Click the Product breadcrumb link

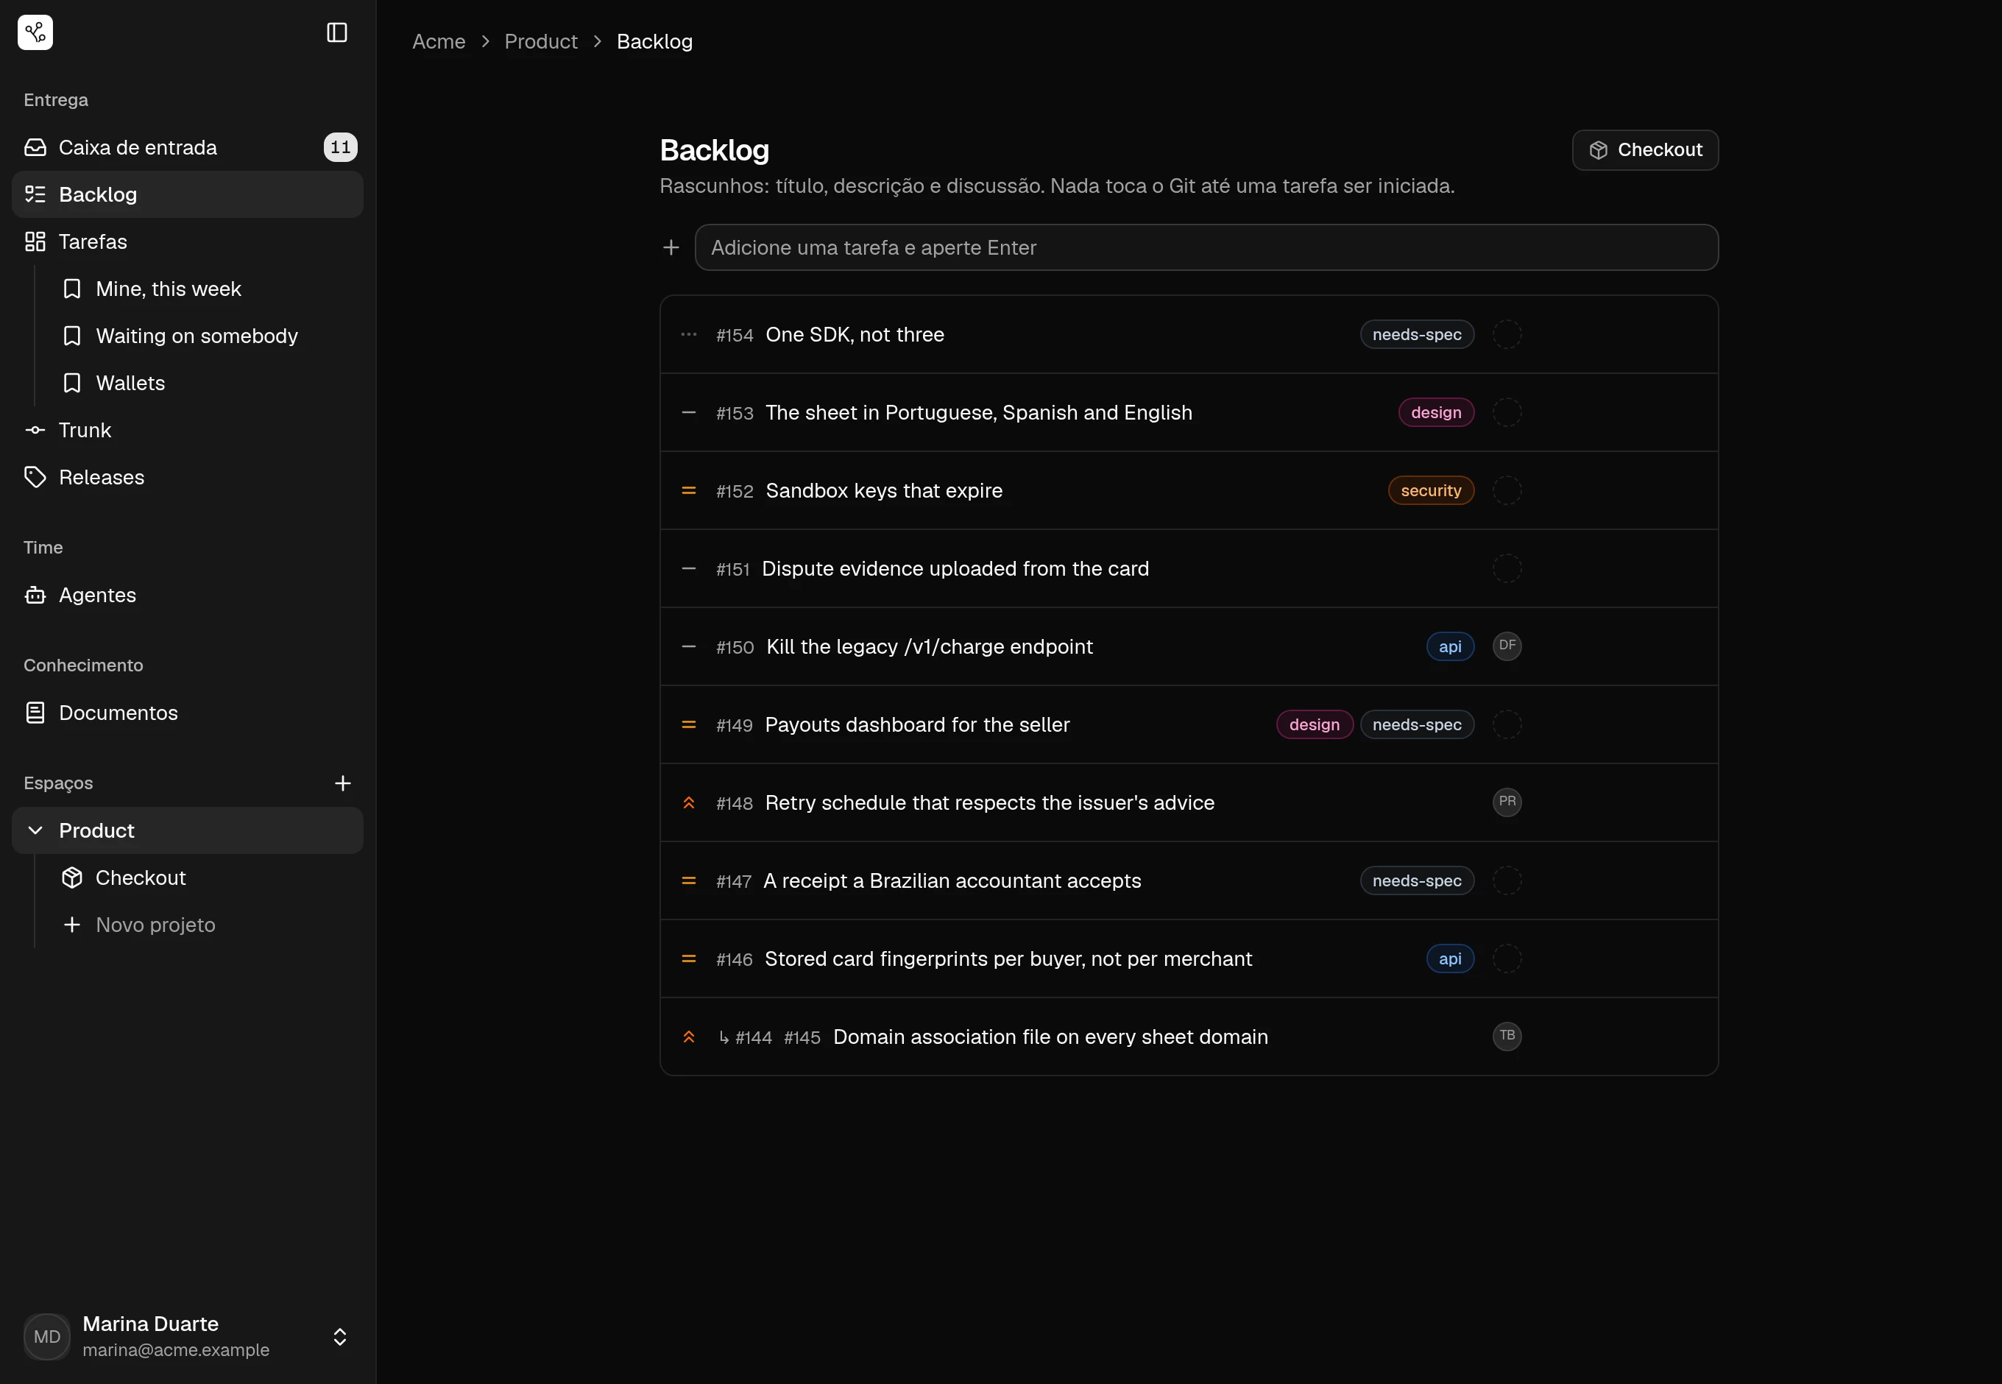tap(540, 42)
